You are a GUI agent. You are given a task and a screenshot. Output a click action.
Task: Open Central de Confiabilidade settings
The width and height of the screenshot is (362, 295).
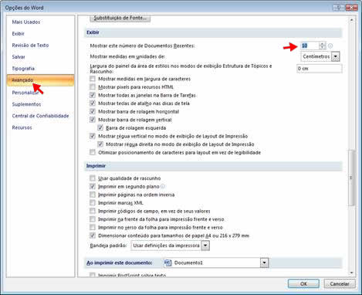pyautogui.click(x=40, y=116)
